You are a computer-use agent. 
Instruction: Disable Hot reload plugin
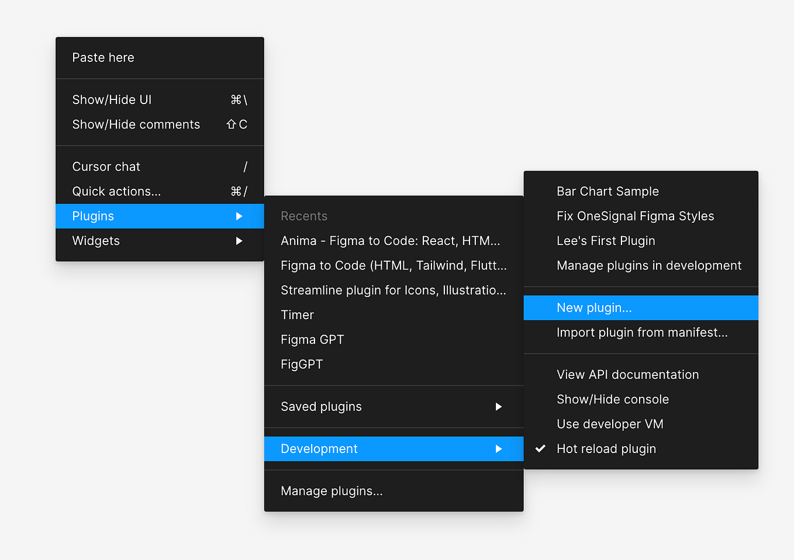(x=606, y=448)
